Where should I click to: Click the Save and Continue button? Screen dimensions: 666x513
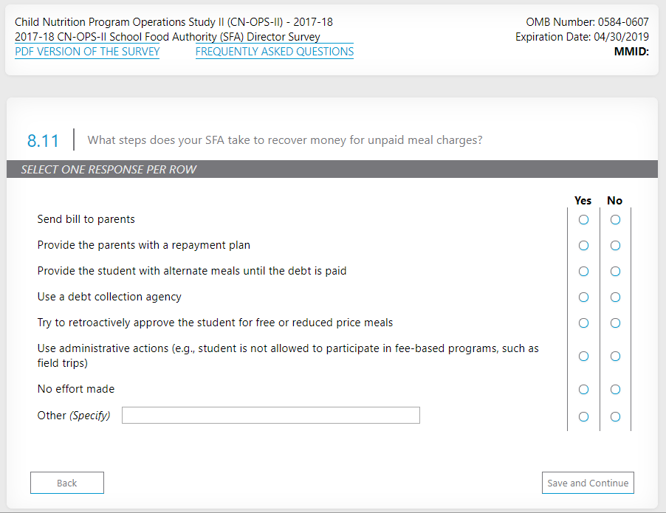(588, 483)
